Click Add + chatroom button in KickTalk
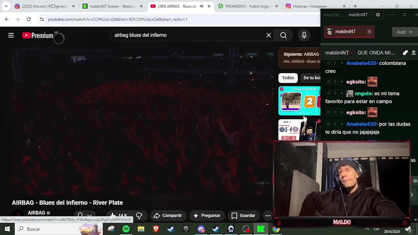This screenshot has width=418, height=235. point(404,32)
